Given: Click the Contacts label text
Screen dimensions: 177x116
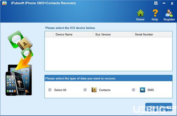Looking at the screenshot, I should pos(105,90).
